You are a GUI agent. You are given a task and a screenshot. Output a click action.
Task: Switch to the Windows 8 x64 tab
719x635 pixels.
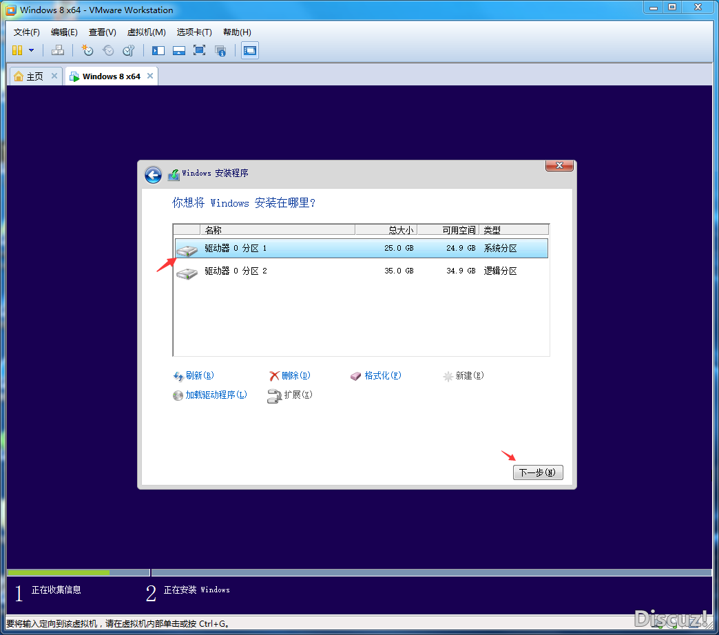[111, 76]
